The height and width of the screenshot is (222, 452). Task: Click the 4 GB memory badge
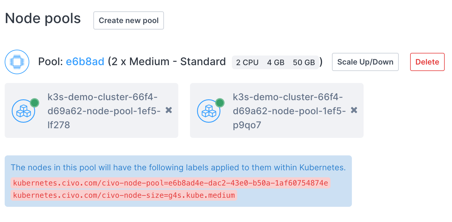[x=275, y=63]
